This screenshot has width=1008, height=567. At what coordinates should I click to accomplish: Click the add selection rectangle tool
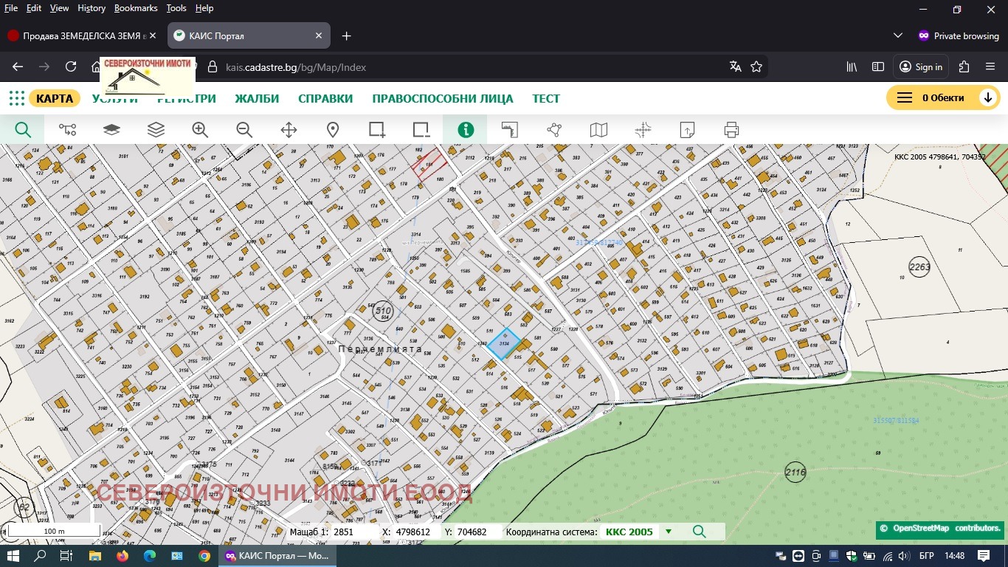pos(377,130)
